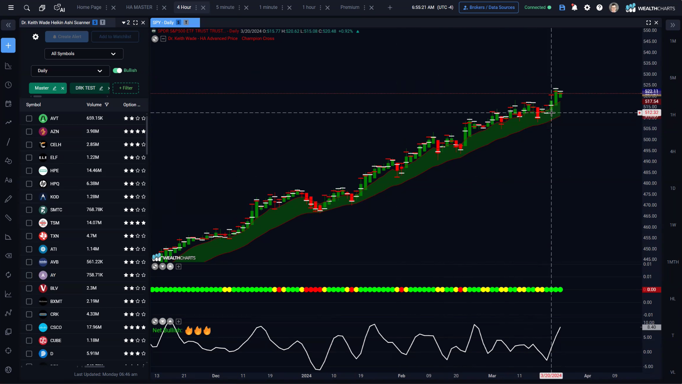This screenshot has width=682, height=384.
Task: Select the 4H timeframe on right bar
Action: 673,151
